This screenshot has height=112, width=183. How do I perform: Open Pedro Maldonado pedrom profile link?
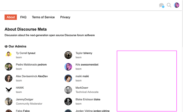(x=31, y=64)
